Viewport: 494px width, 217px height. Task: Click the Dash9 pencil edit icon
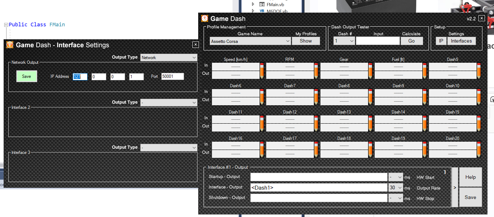(425, 97)
